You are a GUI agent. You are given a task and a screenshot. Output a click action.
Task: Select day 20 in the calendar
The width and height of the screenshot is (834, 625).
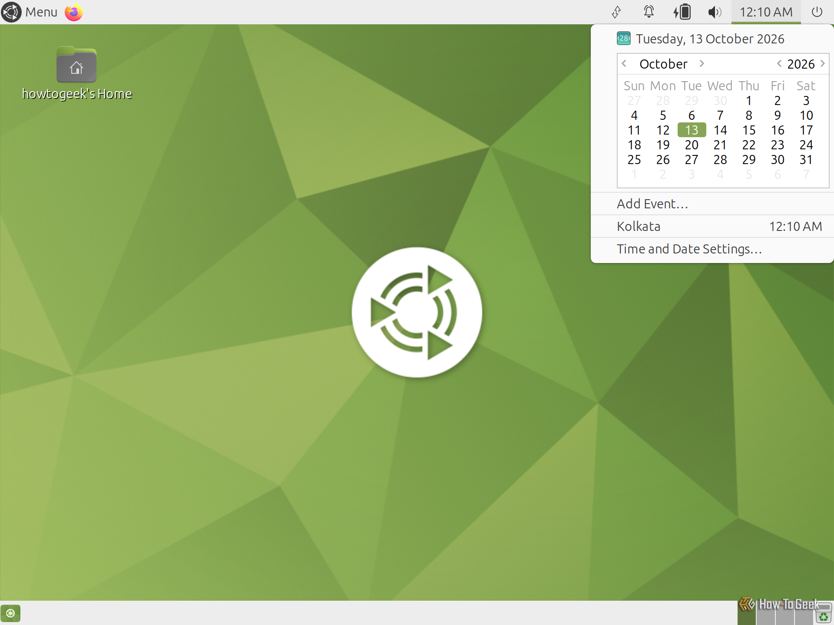tap(692, 145)
